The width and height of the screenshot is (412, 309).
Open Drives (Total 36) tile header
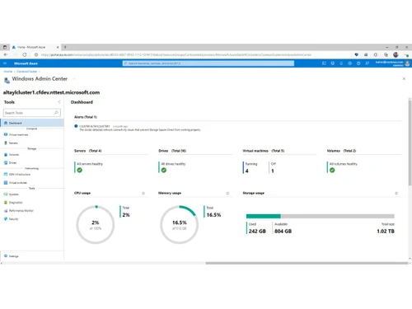click(x=172, y=151)
